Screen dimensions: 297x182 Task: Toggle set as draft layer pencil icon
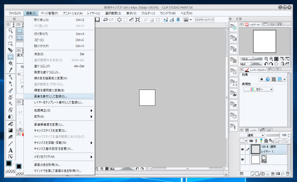click(261, 141)
